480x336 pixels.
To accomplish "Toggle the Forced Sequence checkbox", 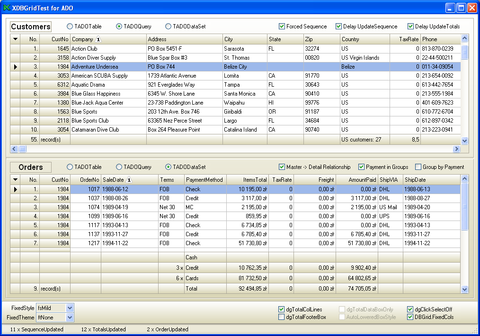I will click(282, 27).
